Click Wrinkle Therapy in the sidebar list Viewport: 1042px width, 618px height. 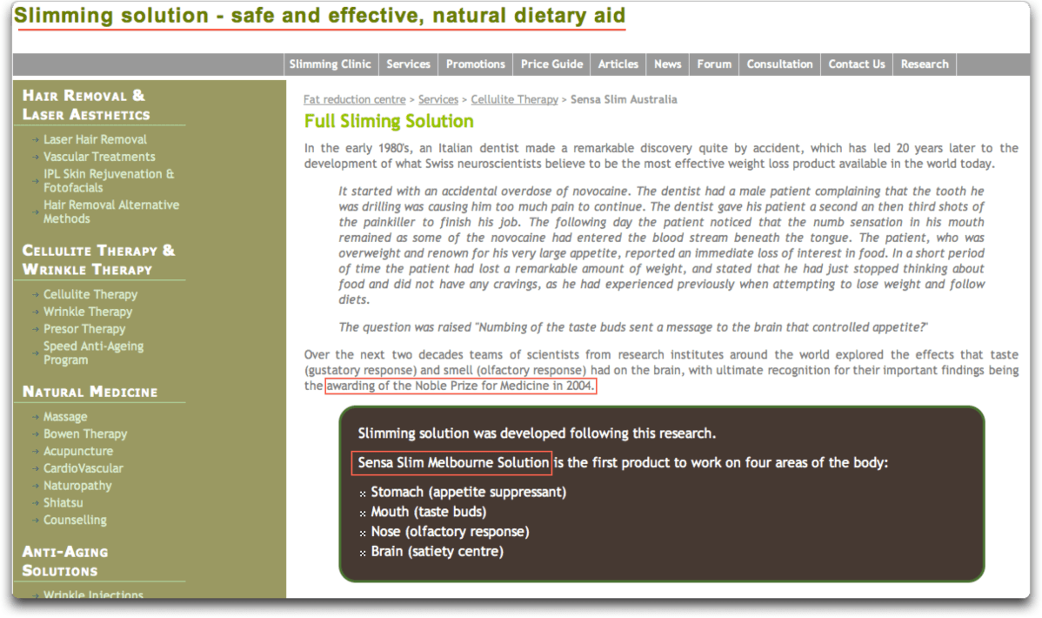(88, 312)
